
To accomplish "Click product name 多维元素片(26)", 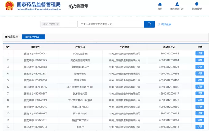I will pos(80,107).
